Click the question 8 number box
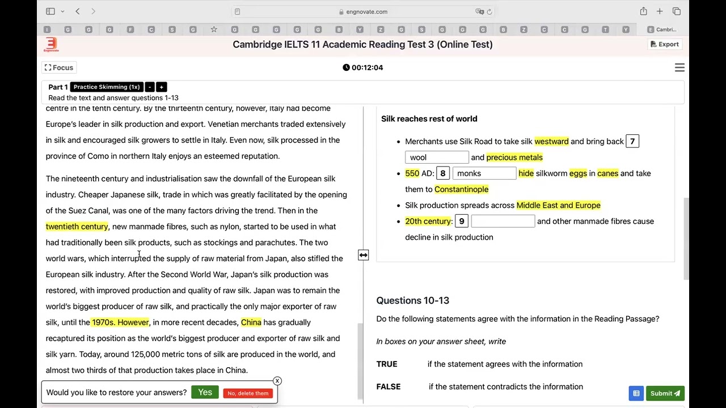The height and width of the screenshot is (408, 726). [443, 173]
